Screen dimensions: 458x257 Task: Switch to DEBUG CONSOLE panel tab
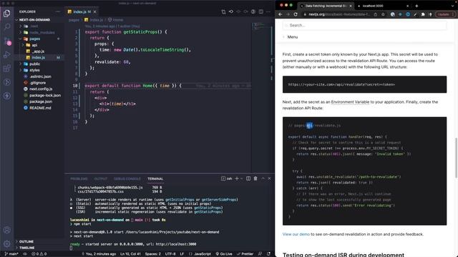point(127,178)
